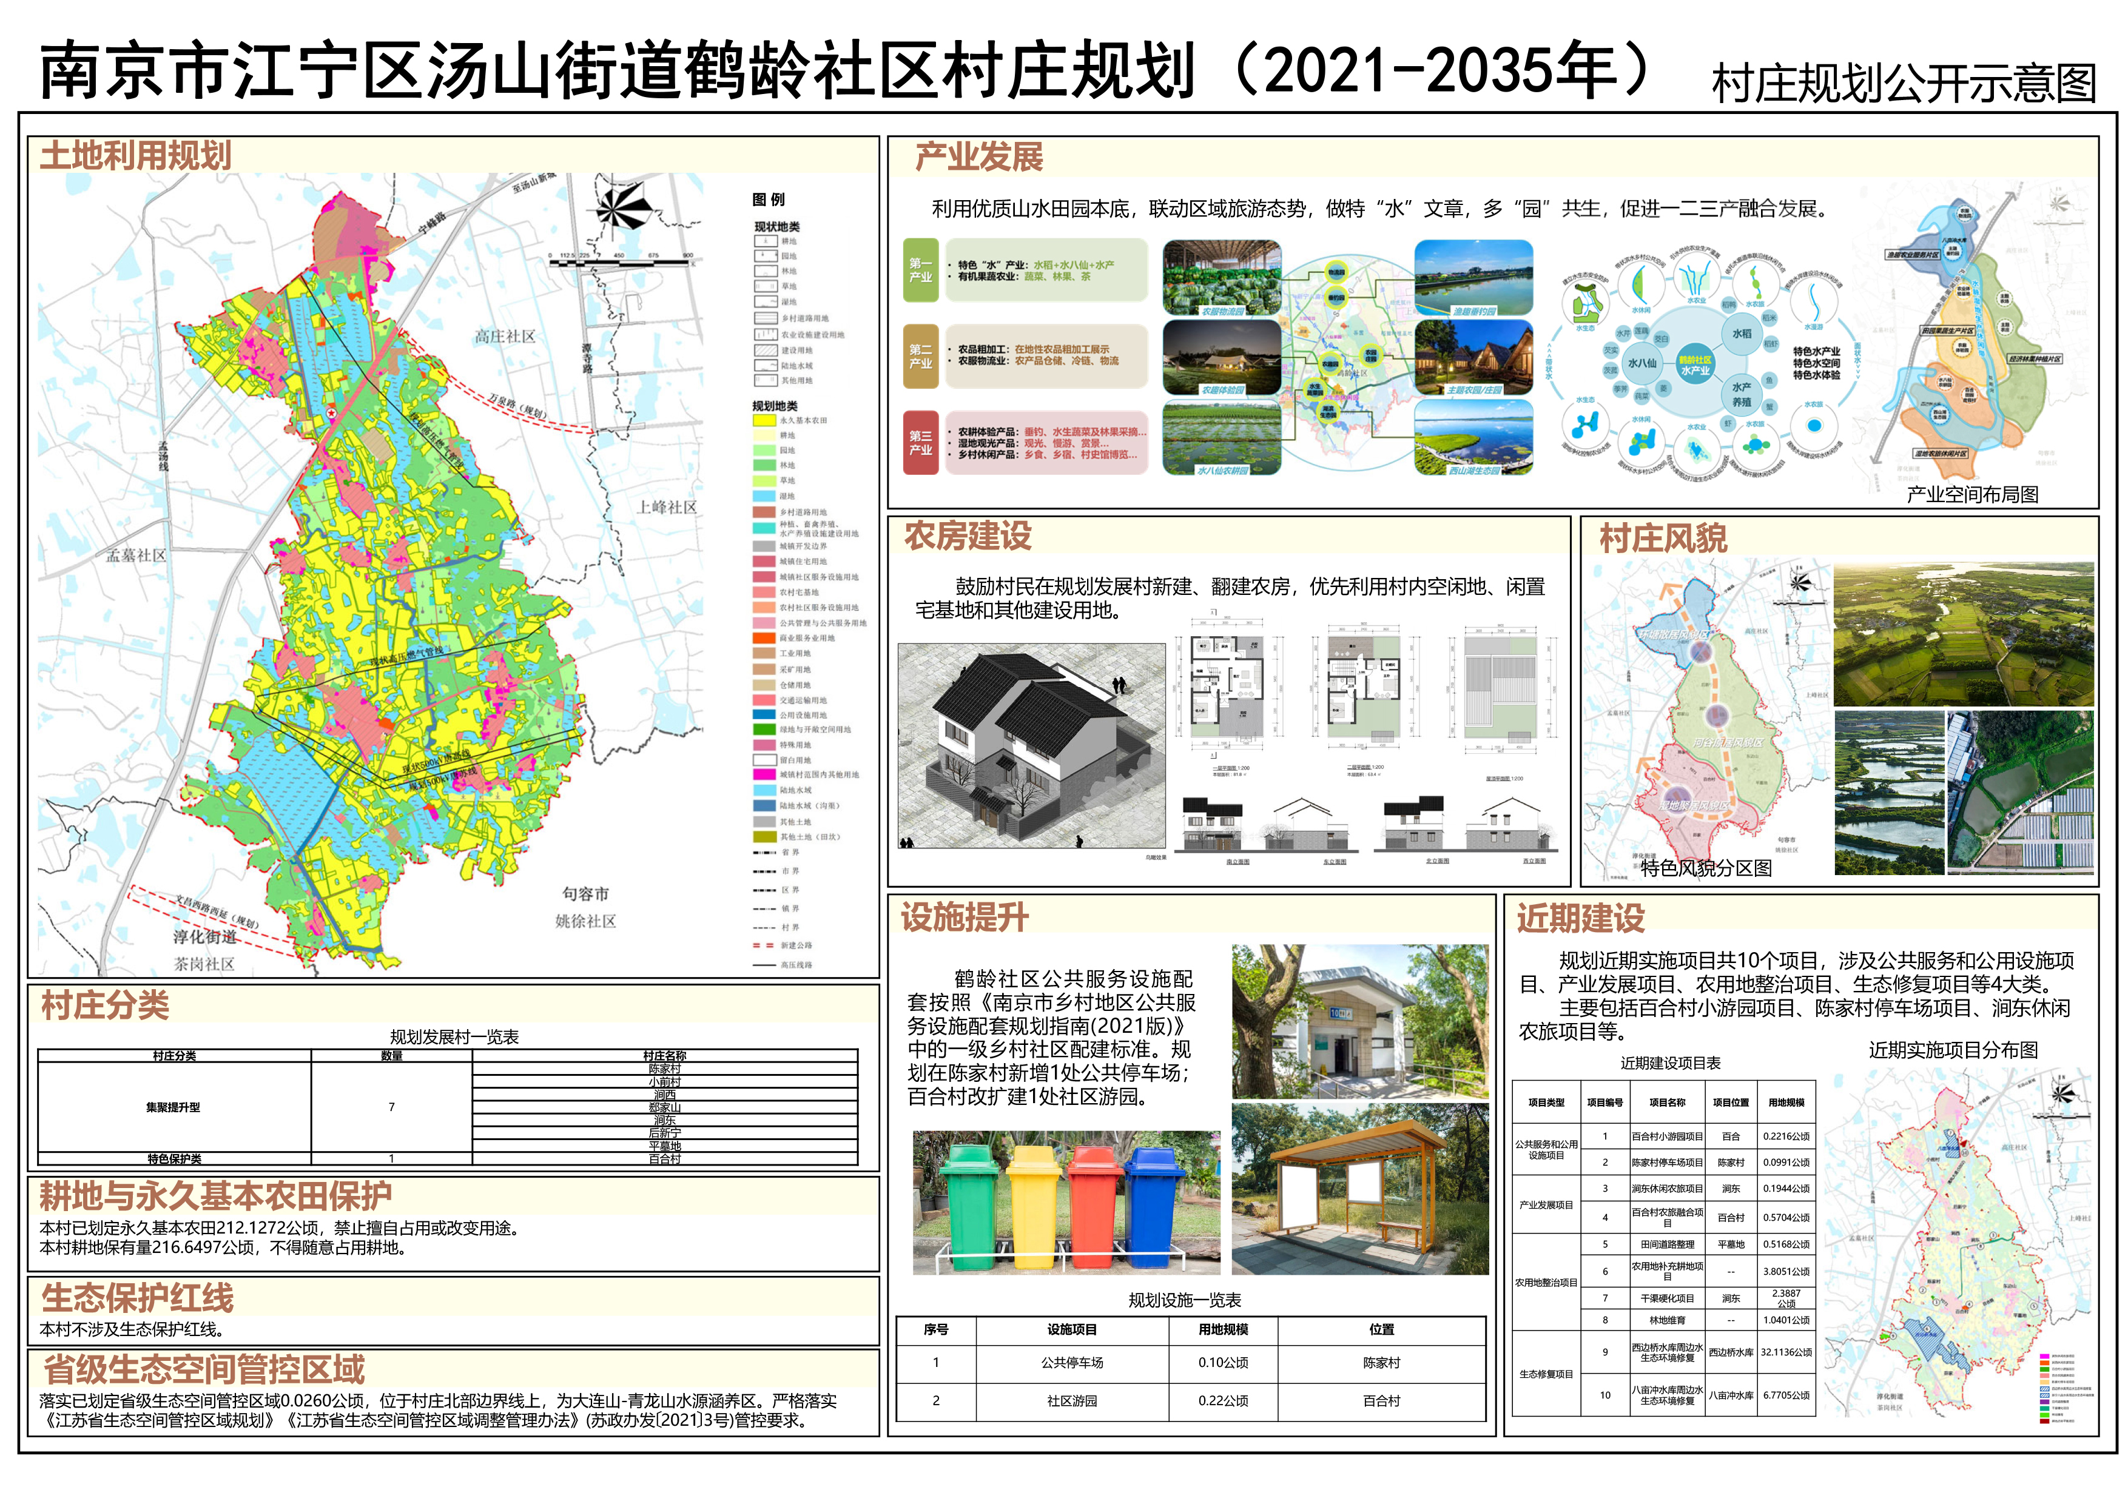
Task: Click the 公共停车场 row in the facilities table
Action: tap(1071, 1362)
